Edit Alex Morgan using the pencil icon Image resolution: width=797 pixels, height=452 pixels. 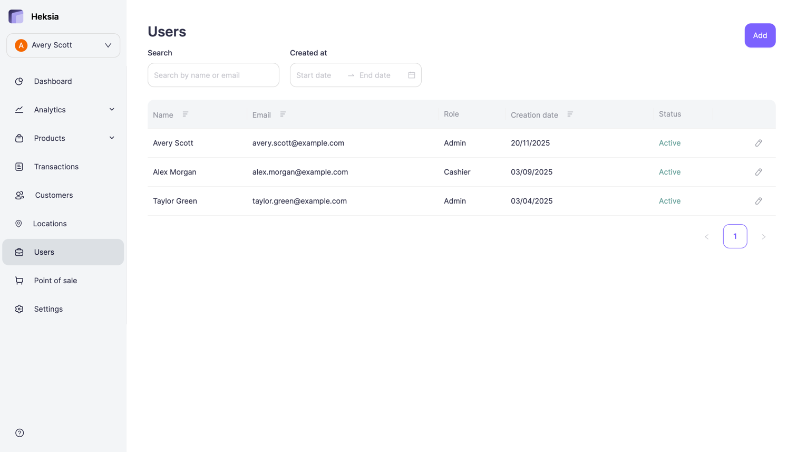tap(759, 171)
